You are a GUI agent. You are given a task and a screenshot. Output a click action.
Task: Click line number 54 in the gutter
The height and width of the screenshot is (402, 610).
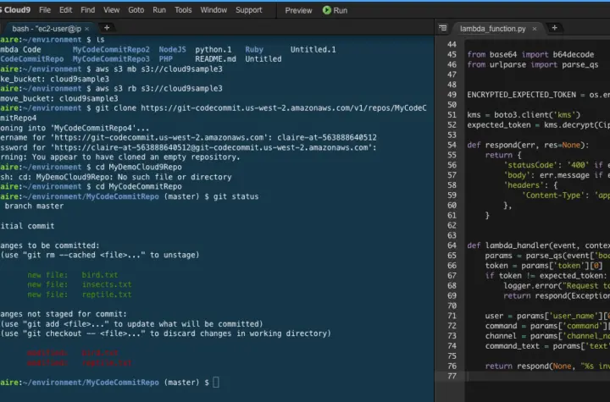pyautogui.click(x=452, y=145)
